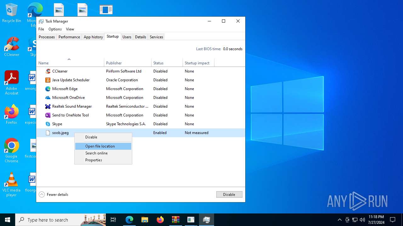Open Firefox from the taskbar
The image size is (403, 226).
160,220
